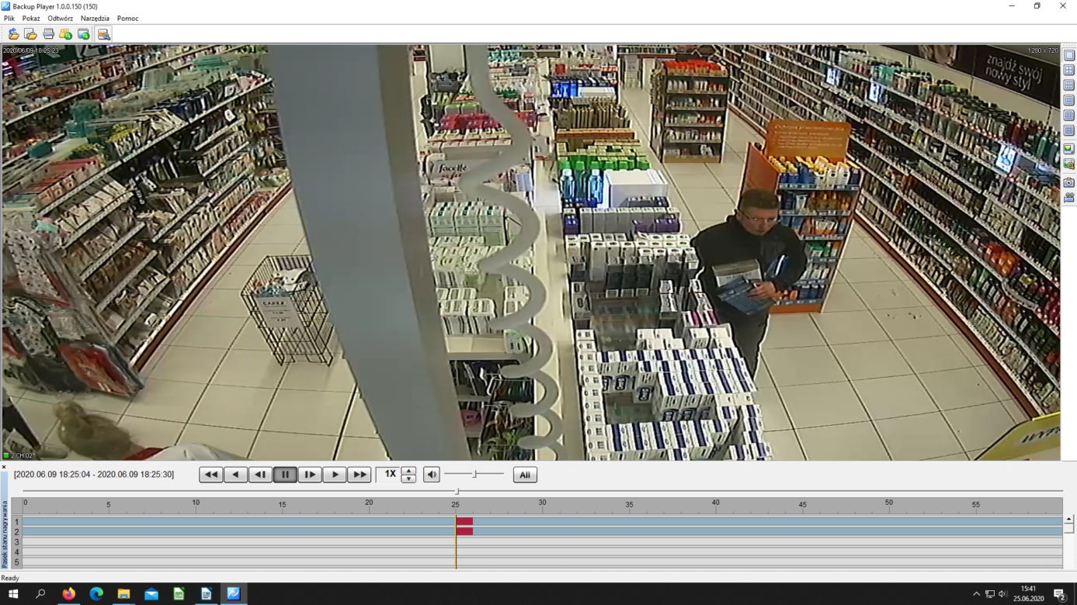
Task: Click the volume slider handle
Action: tap(474, 474)
